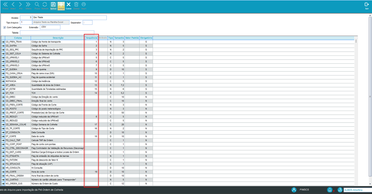Select 'Direção final do vento' cell
The height and width of the screenshot is (194, 372).
(x=58, y=101)
